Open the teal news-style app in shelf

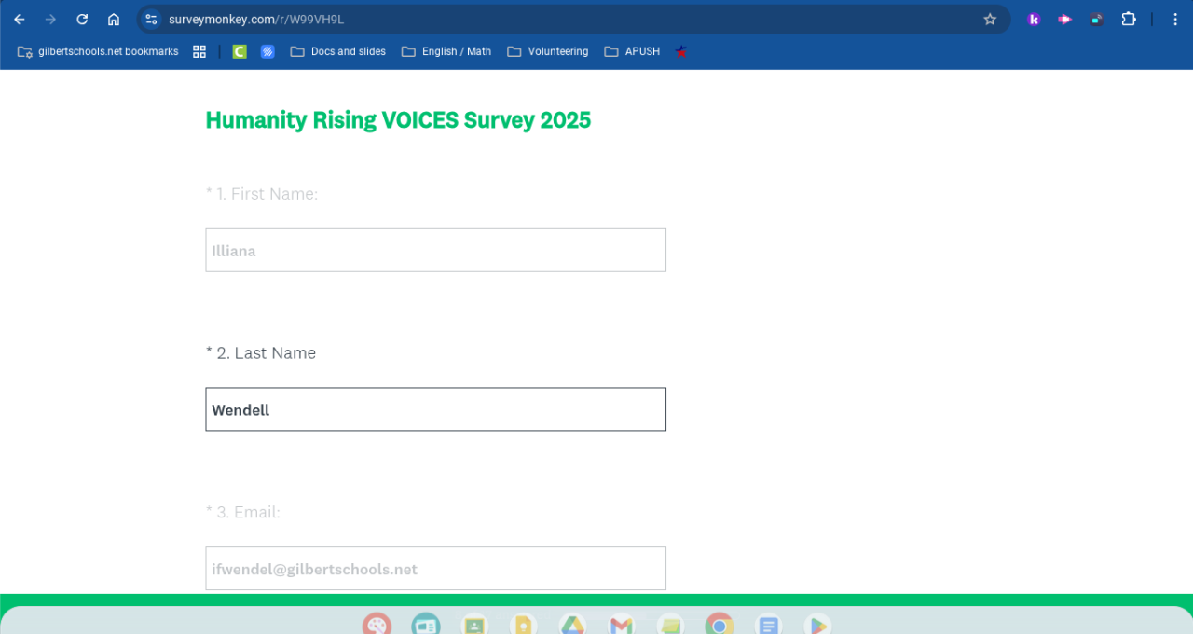(426, 624)
